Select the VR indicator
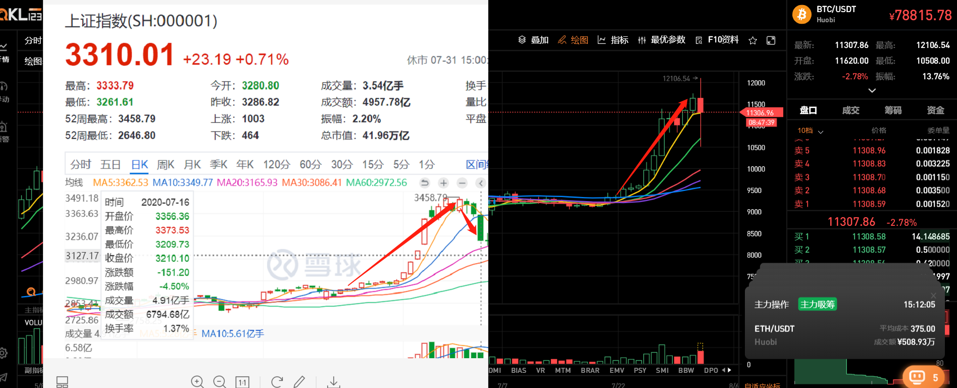Image resolution: width=957 pixels, height=388 pixels. (x=540, y=370)
